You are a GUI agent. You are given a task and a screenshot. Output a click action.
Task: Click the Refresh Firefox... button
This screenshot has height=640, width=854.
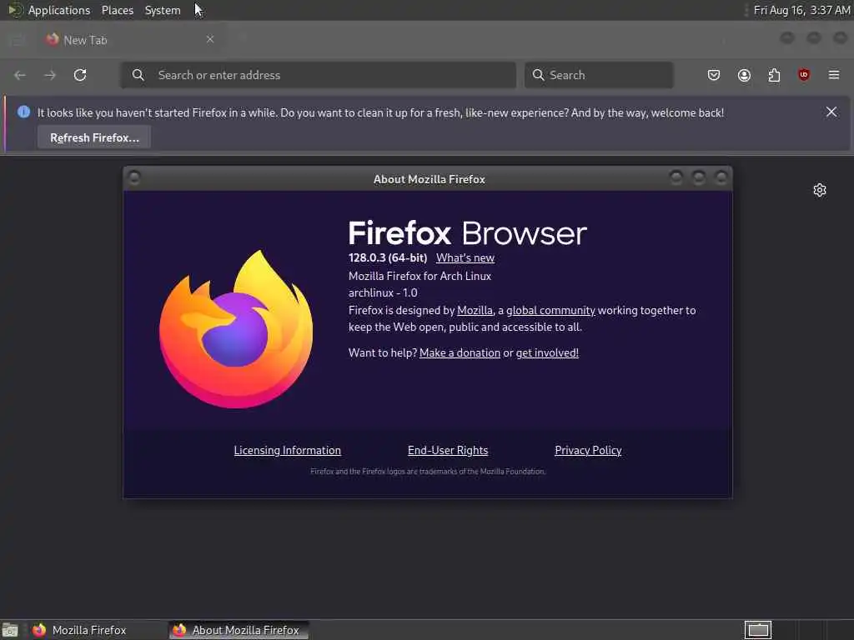(x=94, y=137)
